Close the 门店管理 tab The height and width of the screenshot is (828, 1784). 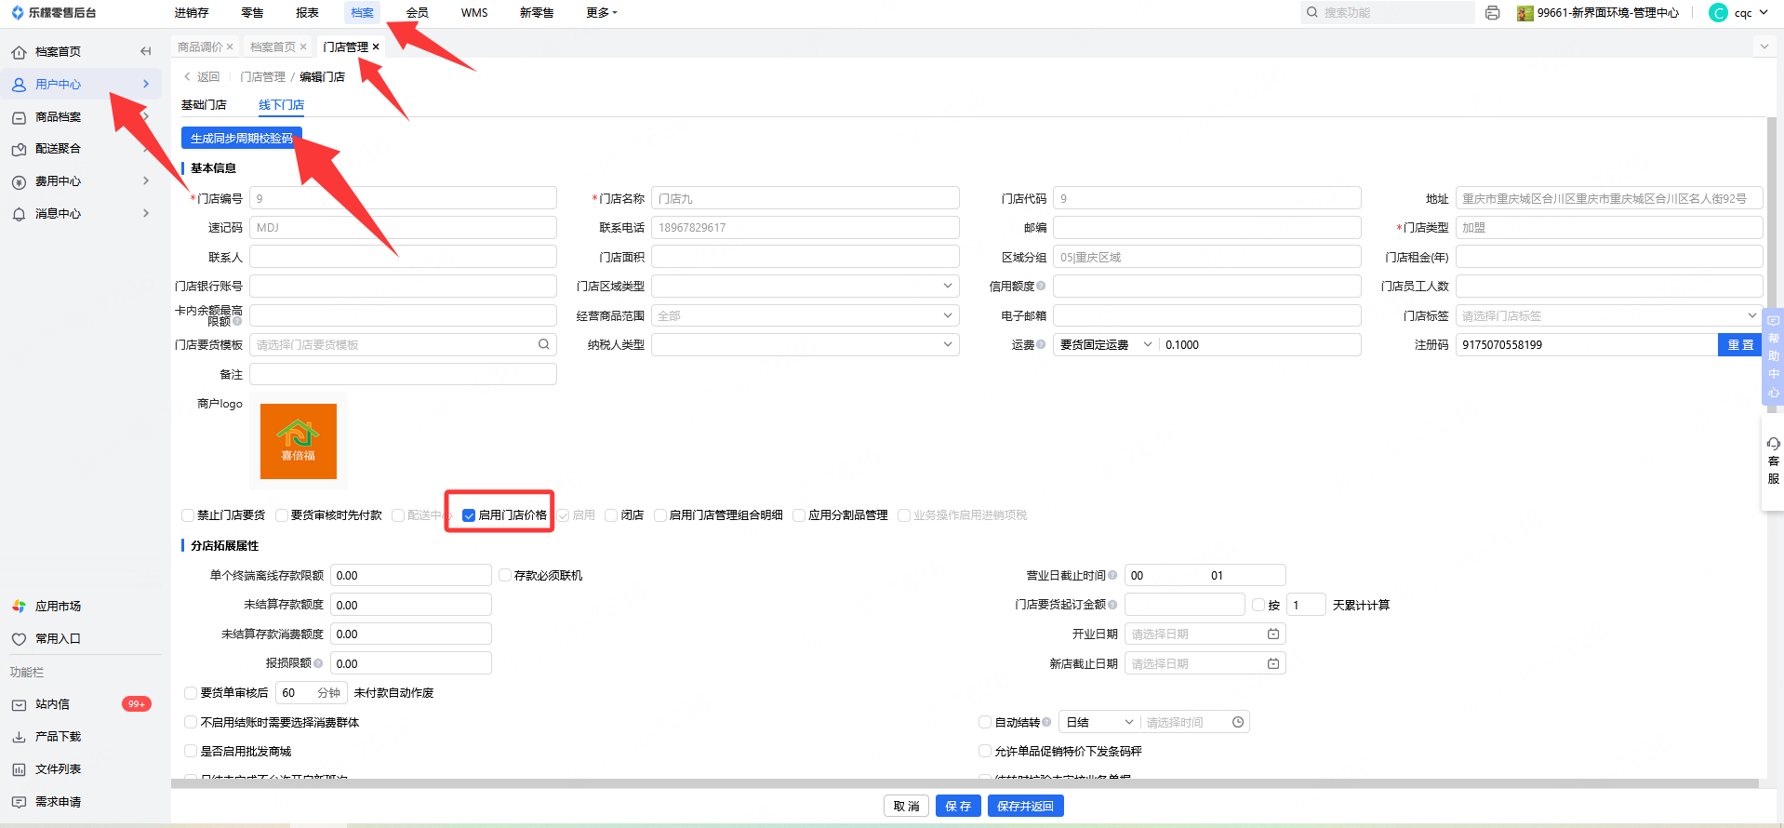tap(376, 47)
